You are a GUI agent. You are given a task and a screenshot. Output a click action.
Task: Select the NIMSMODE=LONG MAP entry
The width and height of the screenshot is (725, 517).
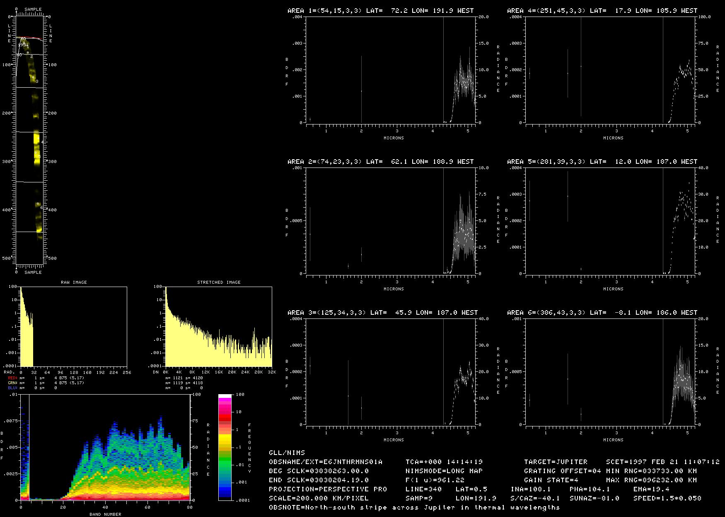[x=444, y=471]
